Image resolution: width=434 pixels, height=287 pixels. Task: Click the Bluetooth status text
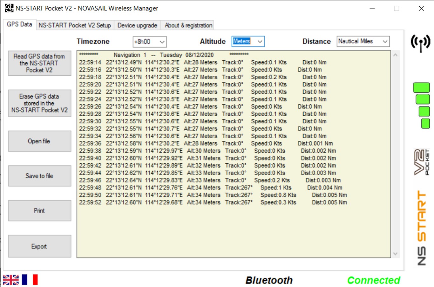[269, 280]
